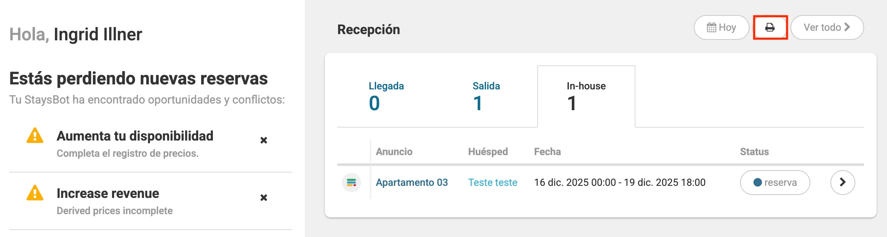Screen dimensions: 887x237
Task: Click the reserva status badge
Action: (x=775, y=183)
